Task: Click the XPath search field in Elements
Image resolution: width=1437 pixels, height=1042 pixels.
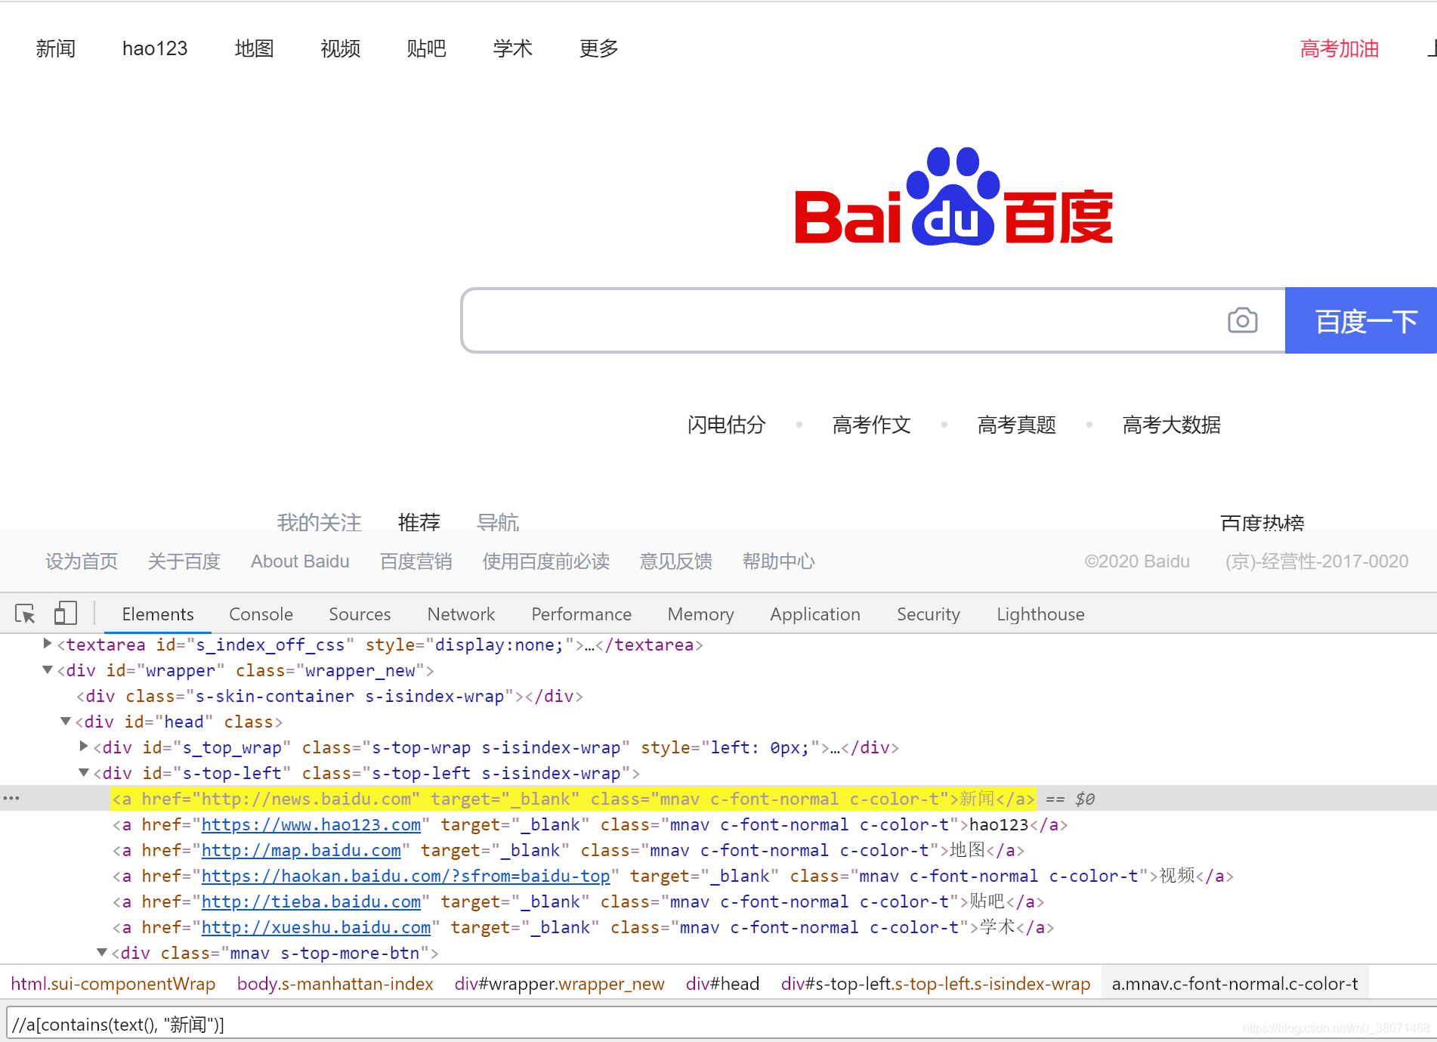Action: pyautogui.click(x=722, y=1024)
